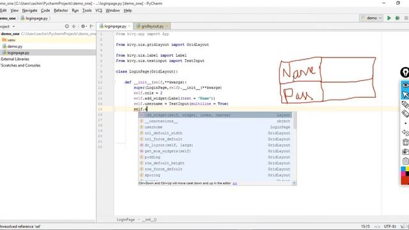The height and width of the screenshot is (230, 409).
Task: Choose get_max_widgets completion suggestion
Action: (215, 151)
